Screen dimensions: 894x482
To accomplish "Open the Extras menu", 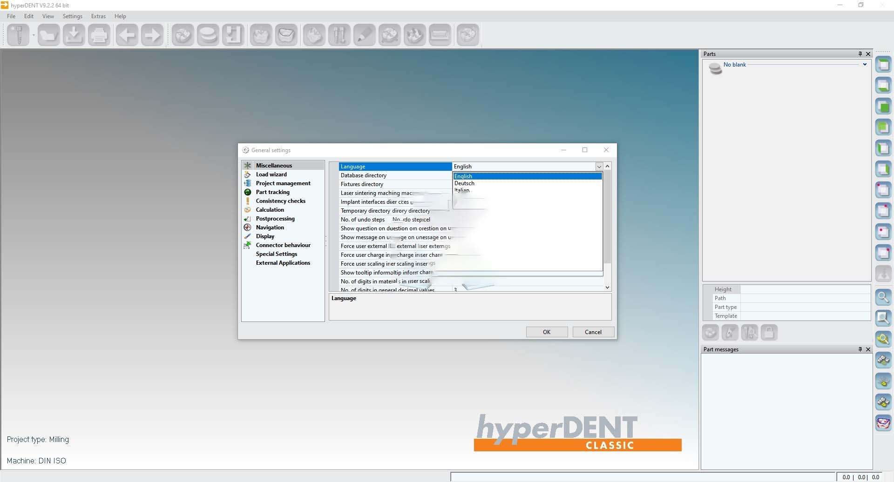I will coord(98,16).
